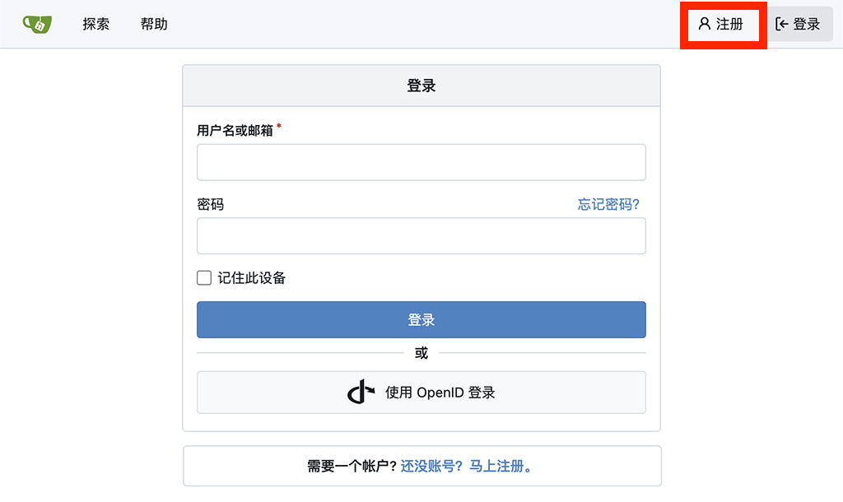Click the highlighted 注册 button
Image resolution: width=843 pixels, height=502 pixels.
[723, 24]
